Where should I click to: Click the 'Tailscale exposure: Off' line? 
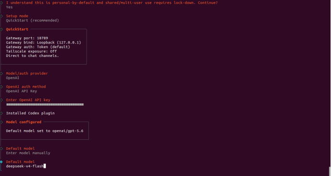(32, 52)
